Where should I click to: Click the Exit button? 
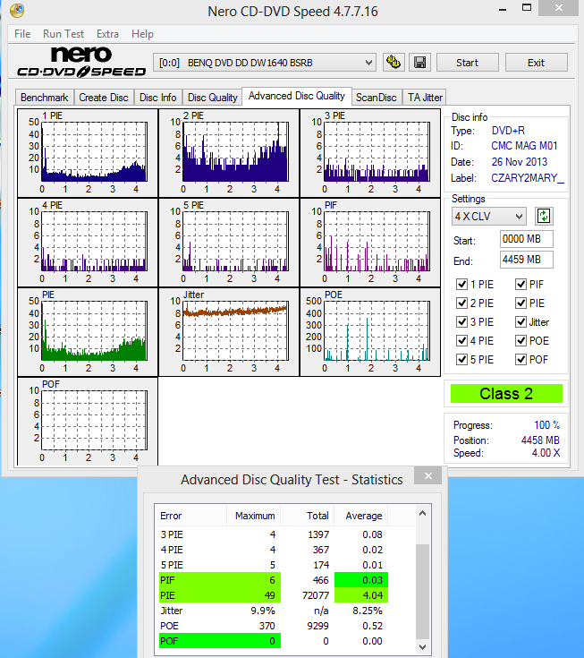(537, 63)
